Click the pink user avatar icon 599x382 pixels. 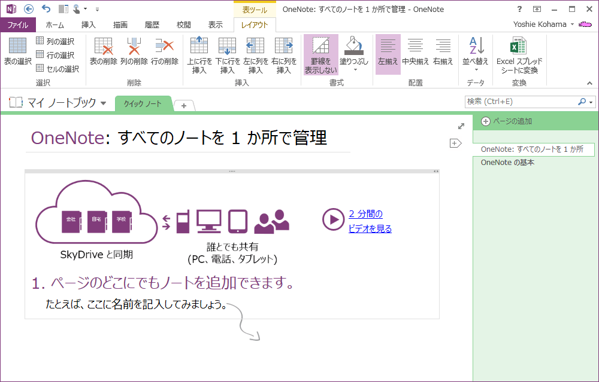coord(585,25)
